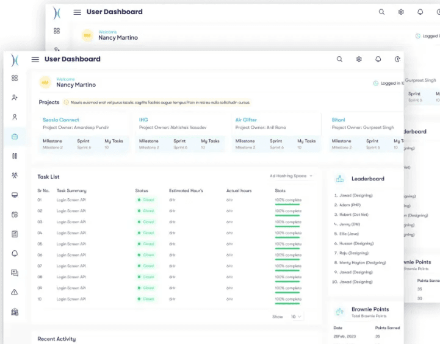Open the Show 10 rows dropdown
Image resolution: width=440 pixels, height=344 pixels.
click(296, 317)
